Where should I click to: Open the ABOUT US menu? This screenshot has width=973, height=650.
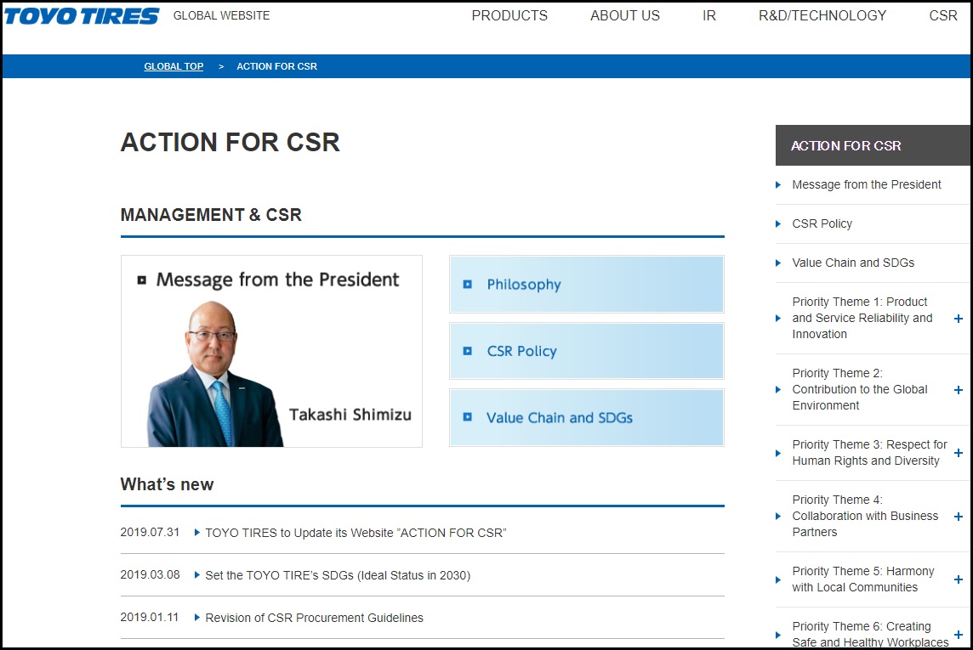click(x=625, y=15)
